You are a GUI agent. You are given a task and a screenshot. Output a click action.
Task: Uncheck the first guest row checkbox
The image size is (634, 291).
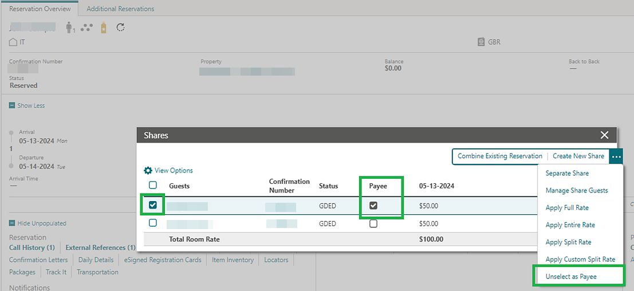pos(153,205)
